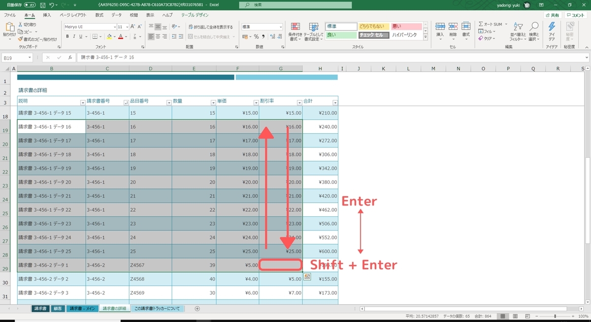This screenshot has width=591, height=322.
Task: Click Conditional Formatting (条件付き書式) icon
Action: [295, 26]
